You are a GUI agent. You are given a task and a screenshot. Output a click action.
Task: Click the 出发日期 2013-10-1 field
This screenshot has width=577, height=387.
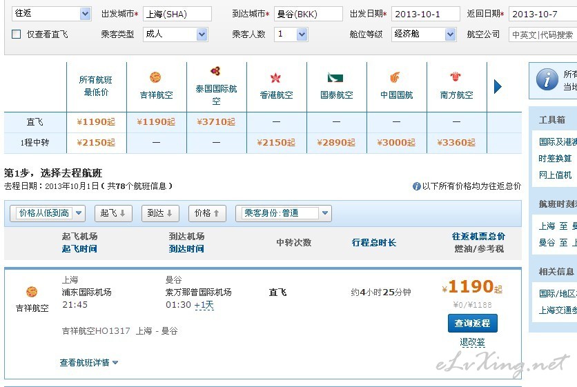tap(426, 14)
